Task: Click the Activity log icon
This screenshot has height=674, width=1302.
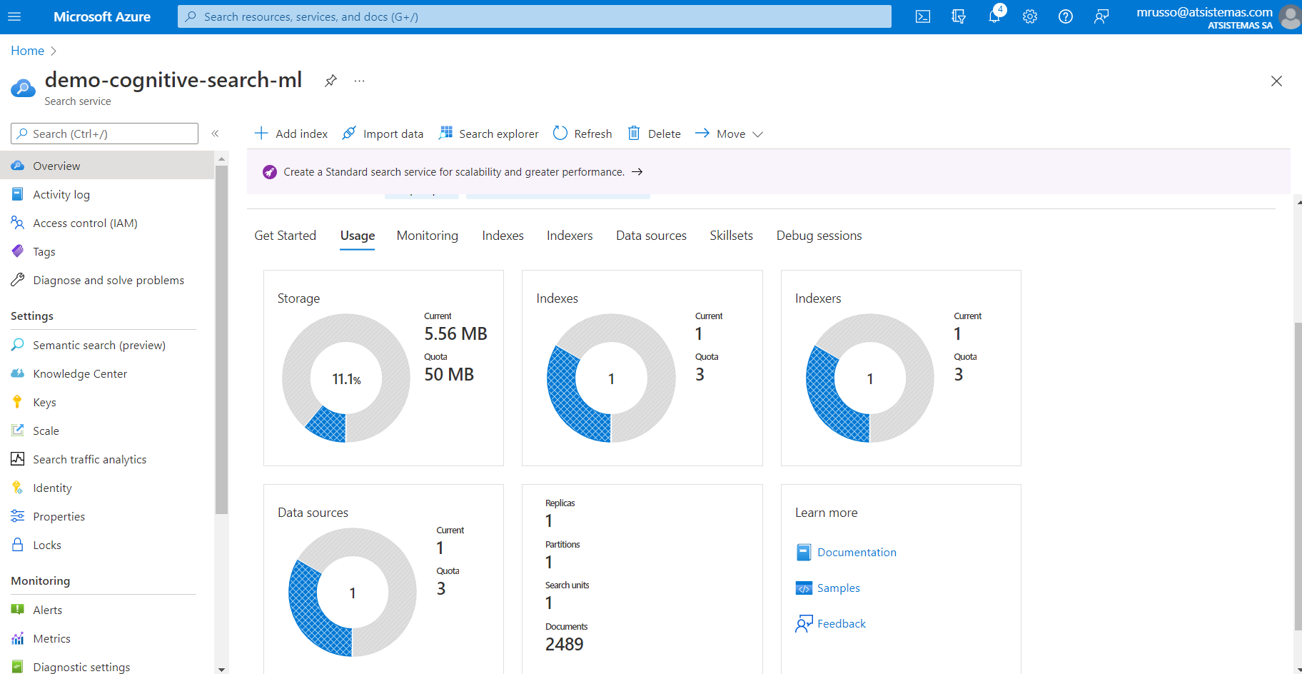Action: pyautogui.click(x=18, y=194)
